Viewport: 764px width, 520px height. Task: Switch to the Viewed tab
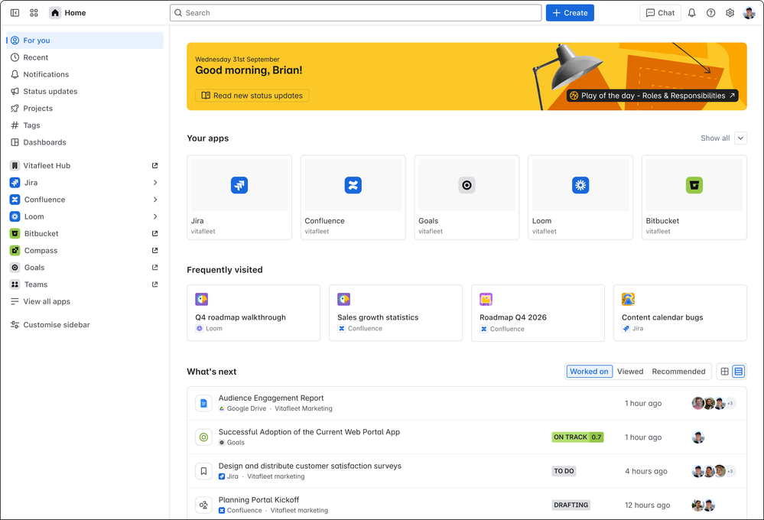point(630,372)
